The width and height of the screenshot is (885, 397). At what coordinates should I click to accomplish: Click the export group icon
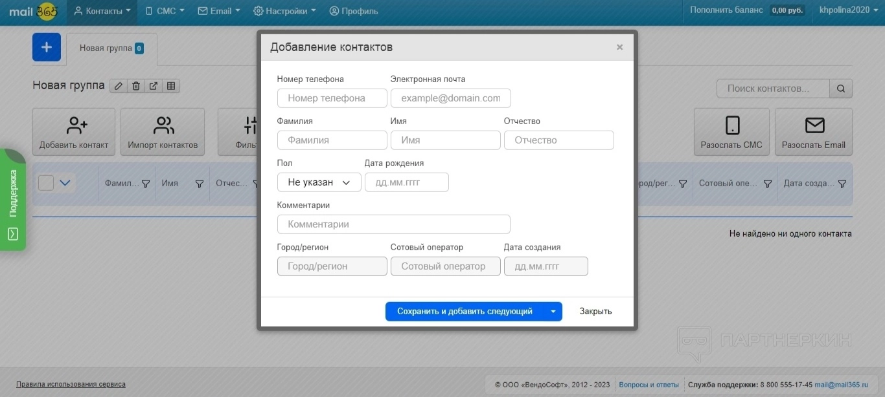[154, 86]
